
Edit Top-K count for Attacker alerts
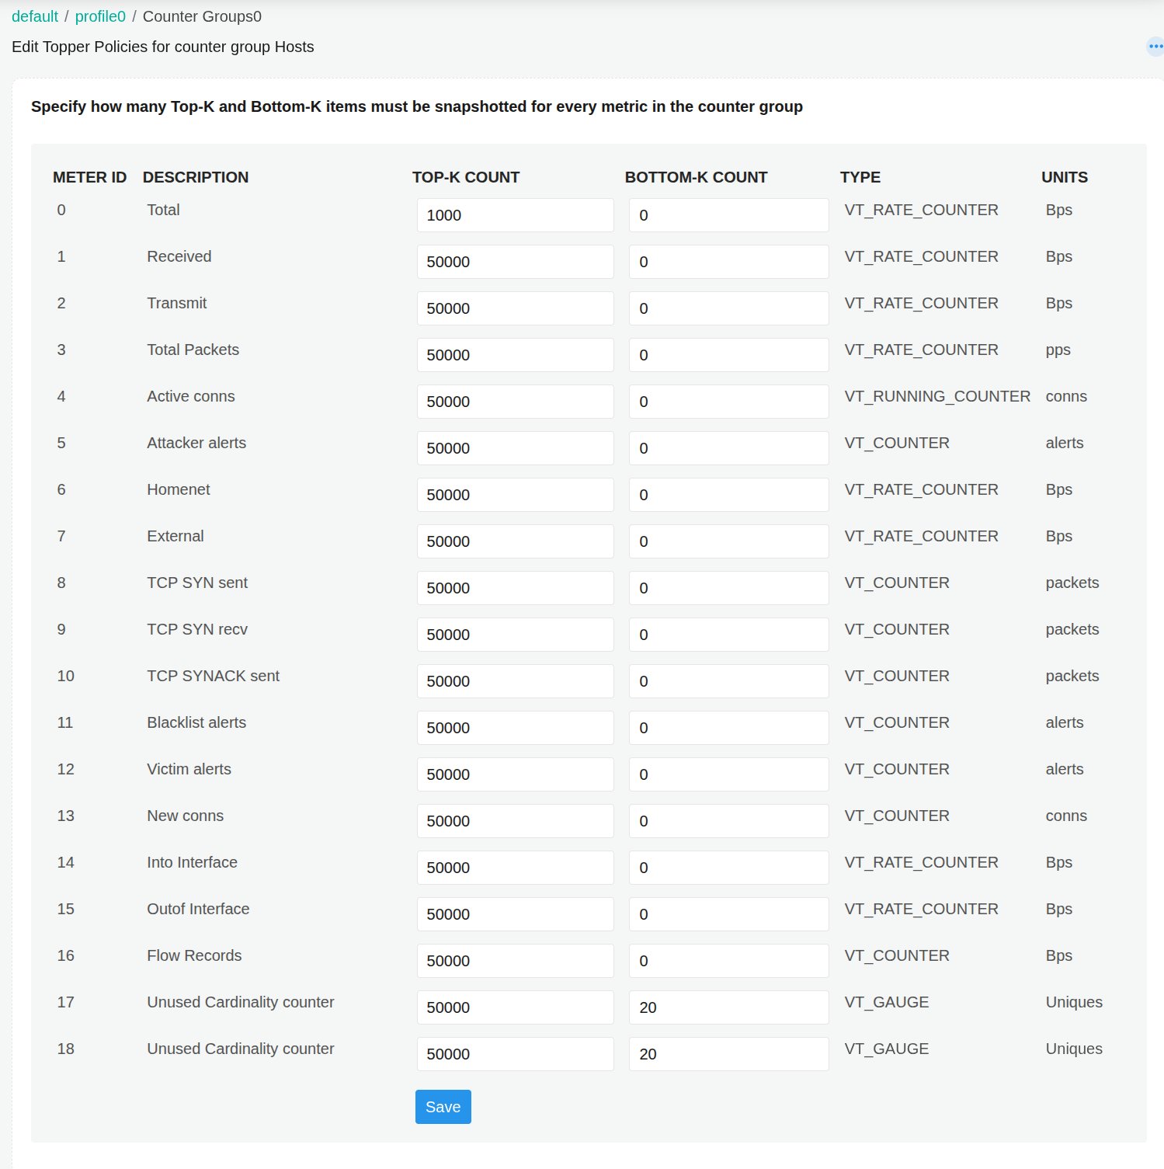coord(516,448)
